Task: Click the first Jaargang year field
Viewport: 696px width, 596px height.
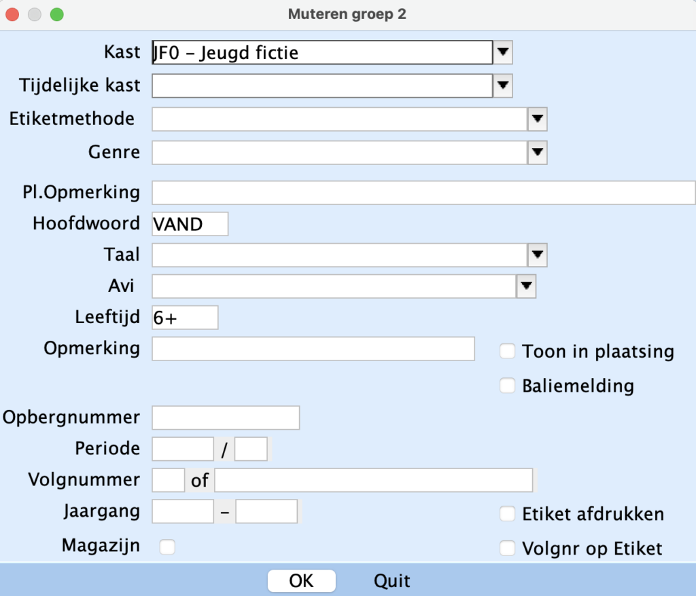Action: click(x=183, y=511)
